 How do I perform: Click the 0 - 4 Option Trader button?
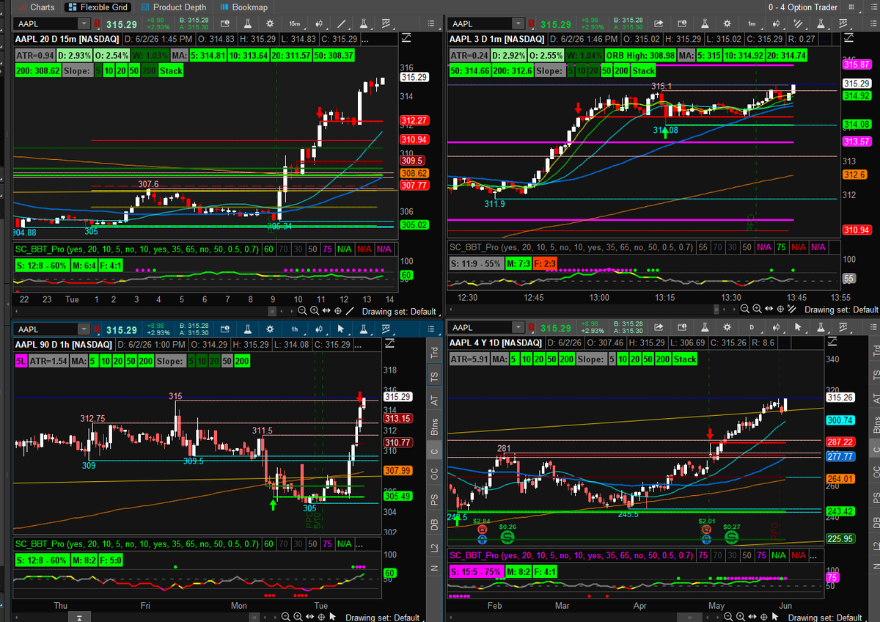pyautogui.click(x=802, y=7)
